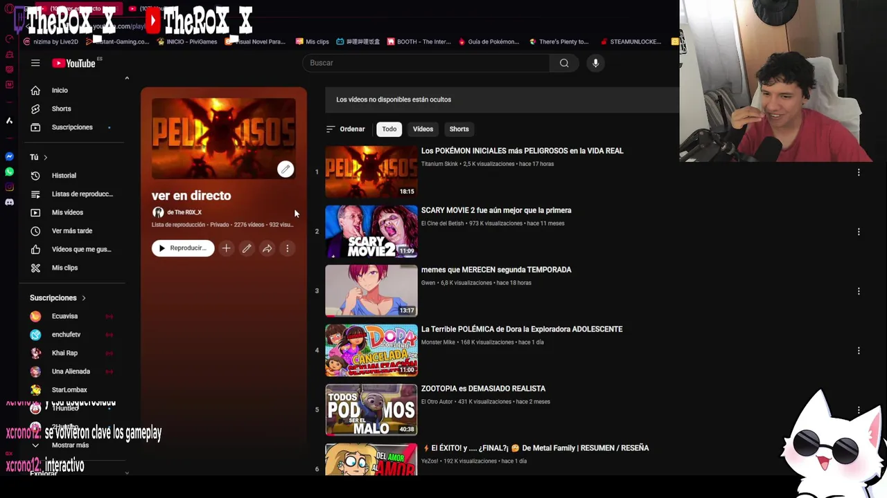Open SCARY MOVIE 2 video thumbnail
Screen dimensions: 887x498
[371, 231]
